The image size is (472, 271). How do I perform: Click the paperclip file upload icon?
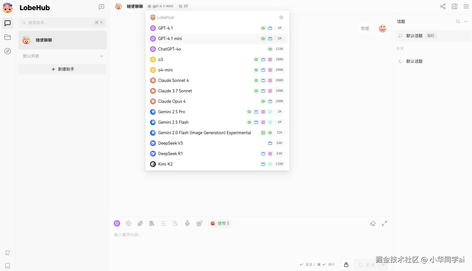coord(140,223)
